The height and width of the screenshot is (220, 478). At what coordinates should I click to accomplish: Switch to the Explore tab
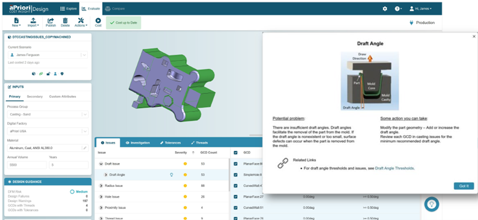tap(68, 9)
